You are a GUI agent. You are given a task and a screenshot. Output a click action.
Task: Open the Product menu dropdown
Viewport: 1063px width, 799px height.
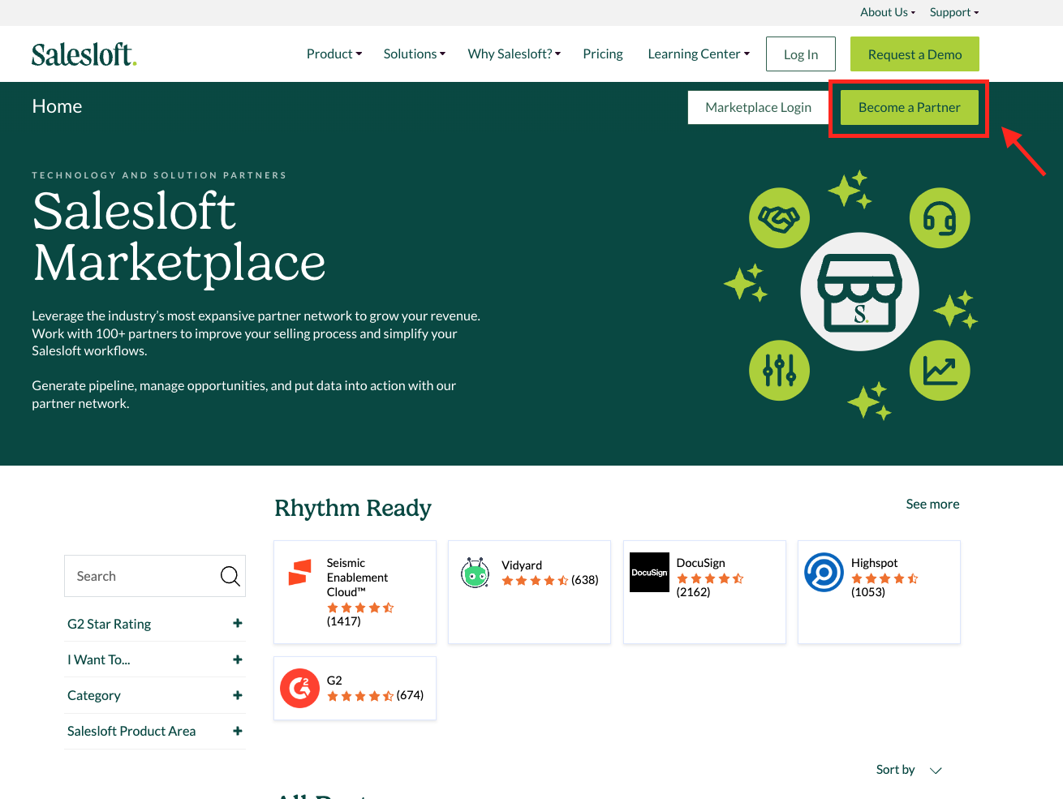(x=334, y=54)
